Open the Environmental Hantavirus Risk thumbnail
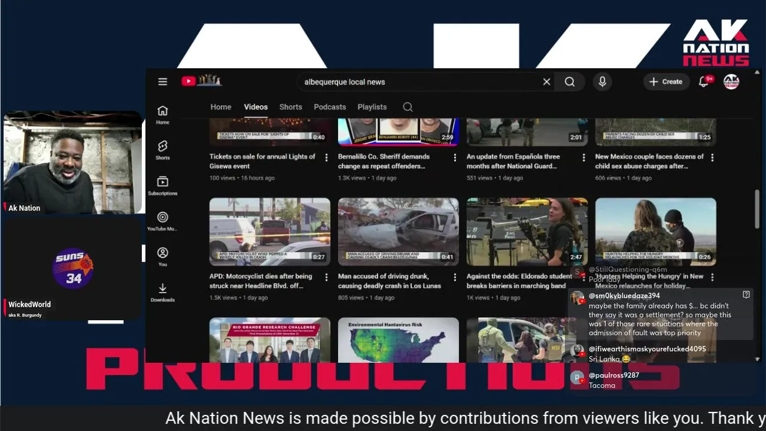Image resolution: width=766 pixels, height=431 pixels. [x=399, y=340]
